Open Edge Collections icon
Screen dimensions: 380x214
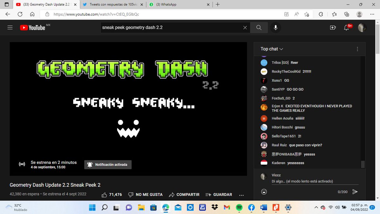pyautogui.click(x=347, y=14)
